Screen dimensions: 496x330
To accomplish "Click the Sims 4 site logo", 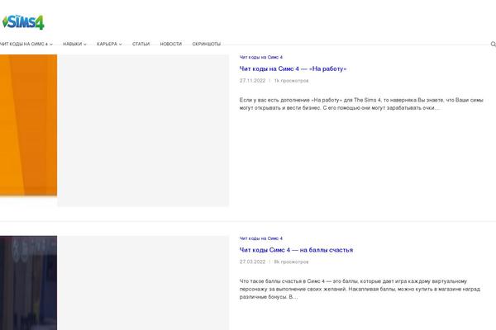I will point(23,22).
